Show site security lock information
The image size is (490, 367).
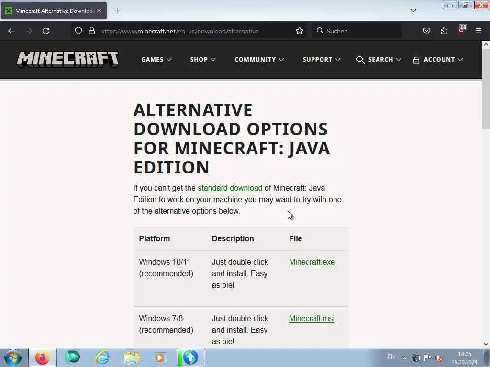point(91,31)
